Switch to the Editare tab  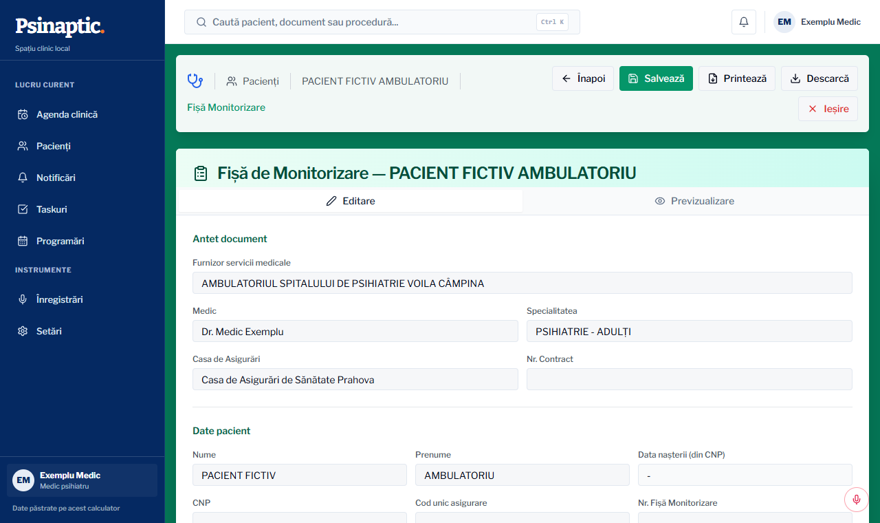point(351,201)
